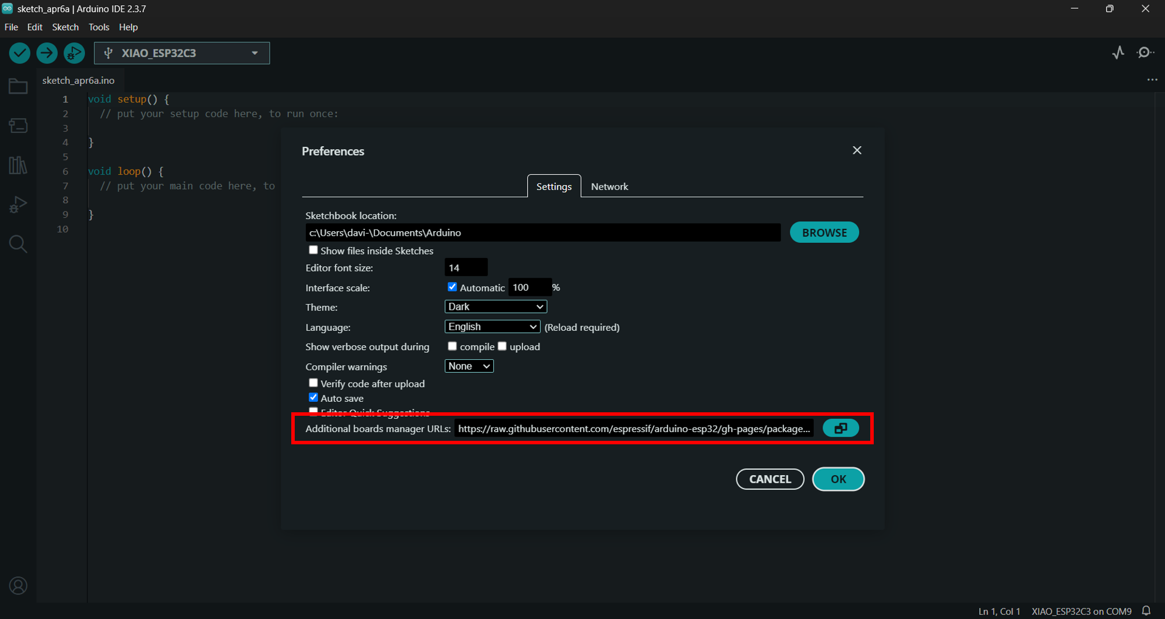Confirm Preferences with OK
Screen dimensions: 1165x619
pyautogui.click(x=838, y=479)
